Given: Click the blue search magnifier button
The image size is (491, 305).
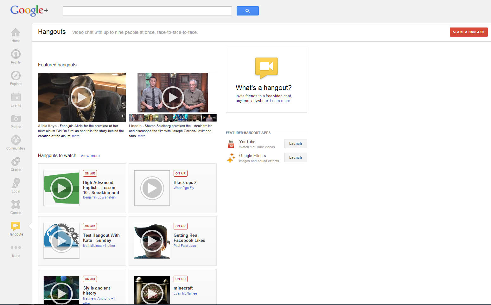Looking at the screenshot, I should pos(248,11).
